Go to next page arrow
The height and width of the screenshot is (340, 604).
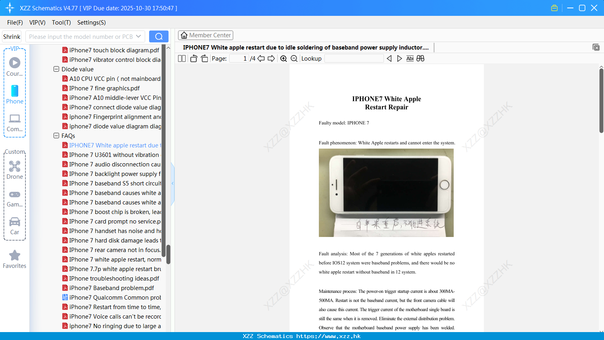[x=271, y=59]
